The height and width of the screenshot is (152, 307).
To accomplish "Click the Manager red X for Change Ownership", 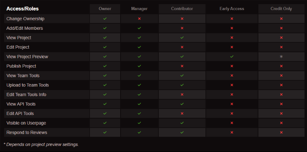I will [x=139, y=18].
